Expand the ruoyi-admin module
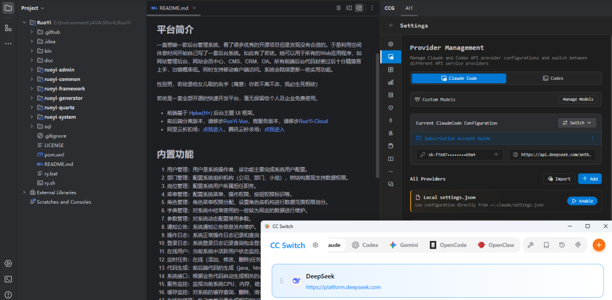The image size is (612, 300). [x=32, y=70]
